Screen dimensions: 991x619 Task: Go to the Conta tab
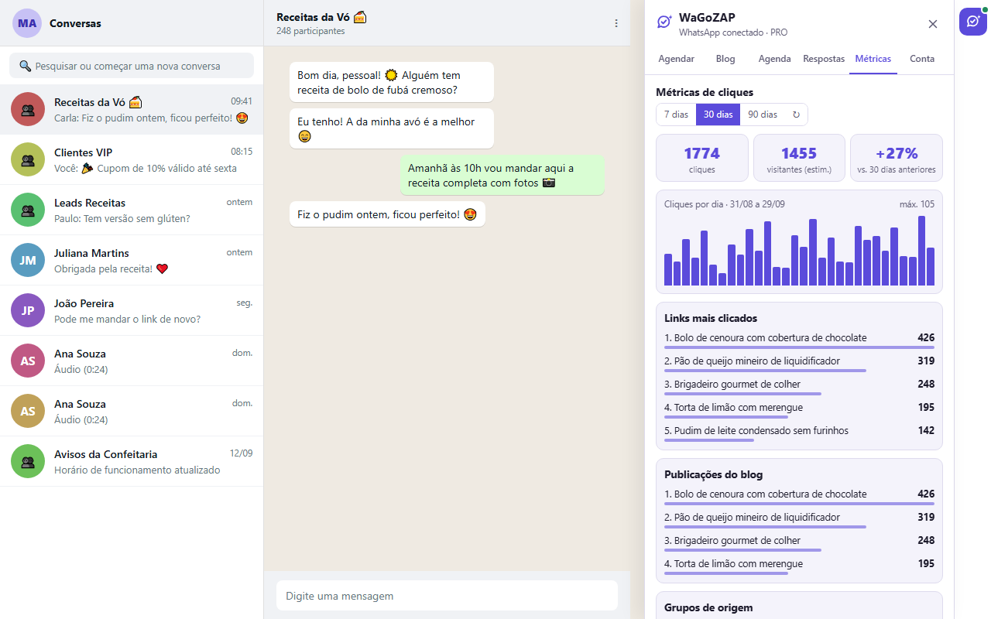point(922,59)
